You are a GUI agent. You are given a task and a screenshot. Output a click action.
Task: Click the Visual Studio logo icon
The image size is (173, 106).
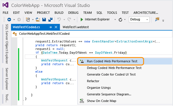tap(5, 5)
